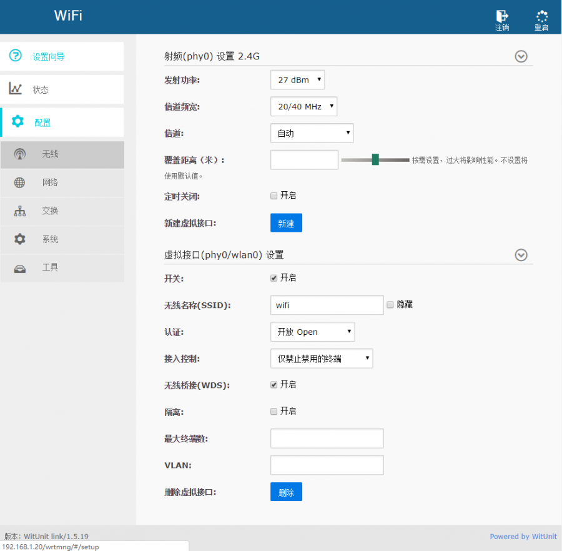Open the 认证 开放 Open dropdown

[x=313, y=332]
